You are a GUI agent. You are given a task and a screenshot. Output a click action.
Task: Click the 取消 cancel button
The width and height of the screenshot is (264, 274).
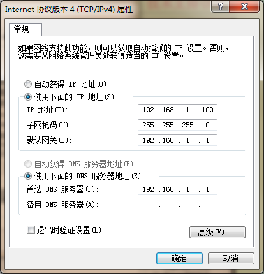coord(231,258)
